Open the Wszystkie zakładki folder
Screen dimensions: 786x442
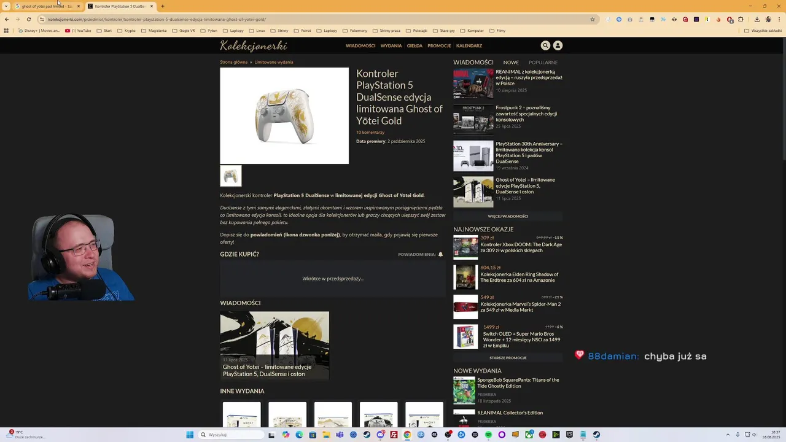pyautogui.click(x=763, y=31)
